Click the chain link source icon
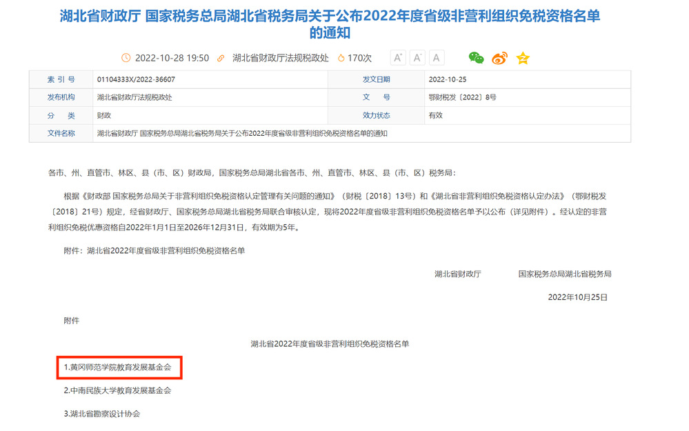 (x=221, y=58)
